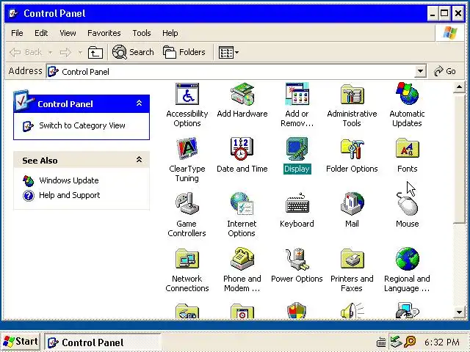This screenshot has width=470, height=352.
Task: Open the Back history dropdown arrow
Action: pyautogui.click(x=51, y=53)
